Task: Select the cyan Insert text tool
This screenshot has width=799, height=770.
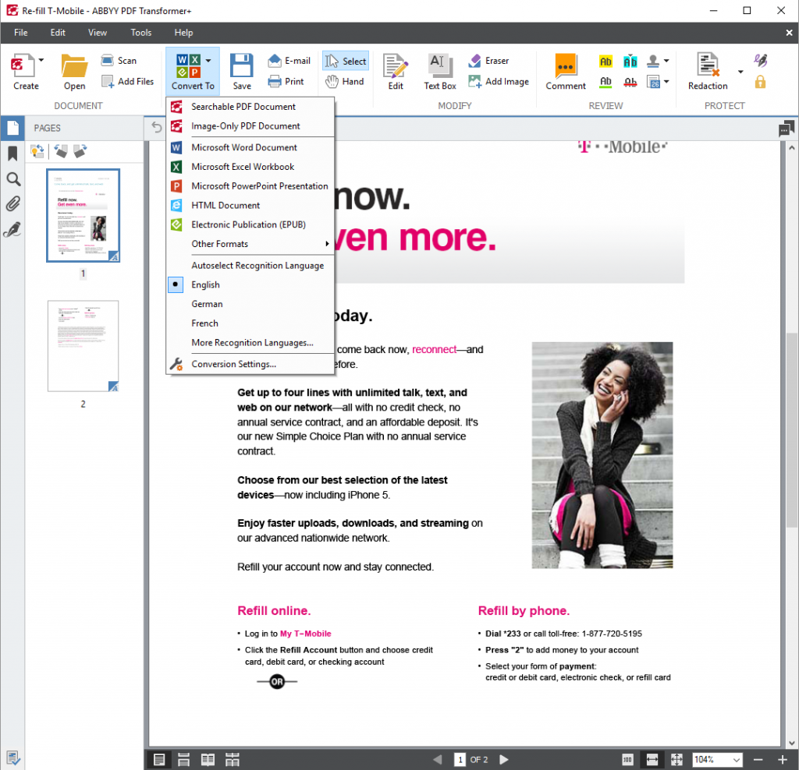Action: 630,62
